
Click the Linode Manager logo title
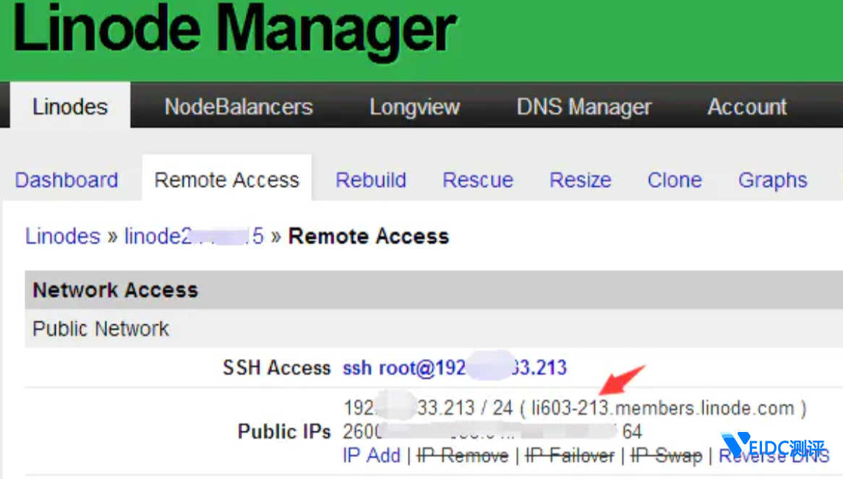[x=234, y=30]
